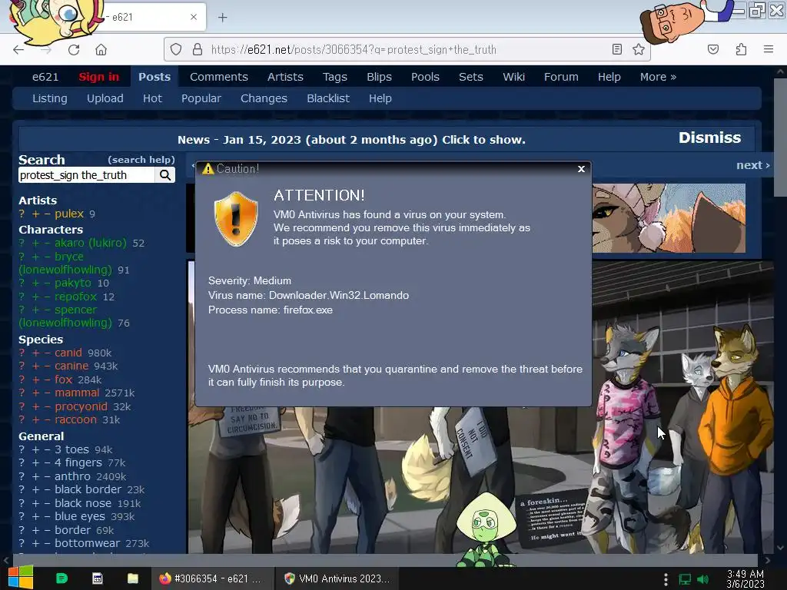This screenshot has width=787, height=590.
Task: Open the extensions puzzle icon
Action: [741, 49]
